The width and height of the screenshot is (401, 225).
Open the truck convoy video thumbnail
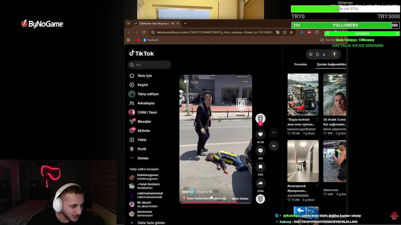[x=303, y=94]
